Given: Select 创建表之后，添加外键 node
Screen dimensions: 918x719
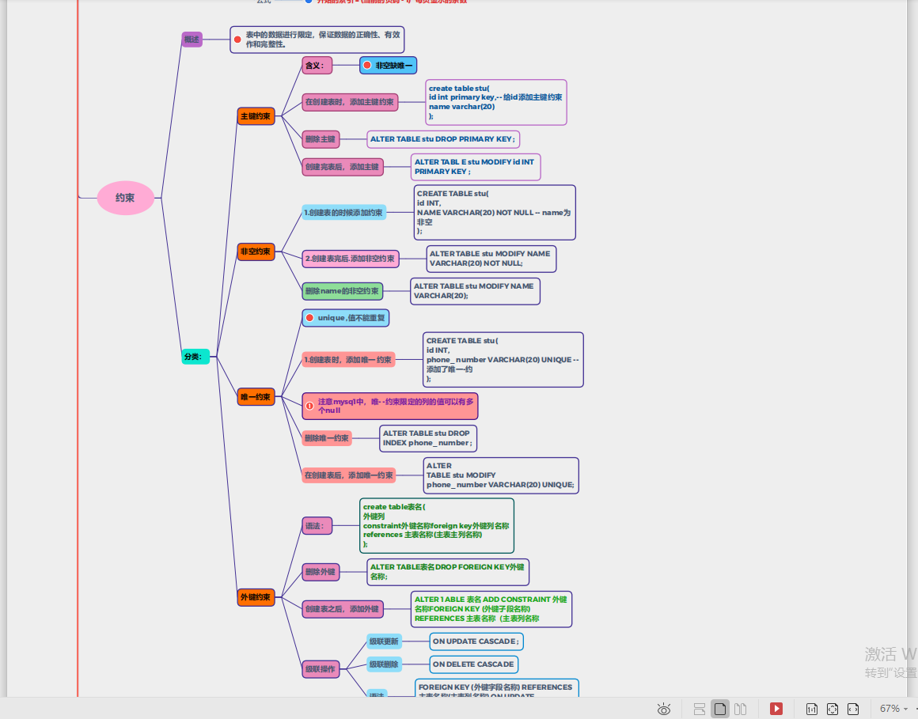Looking at the screenshot, I should [343, 609].
